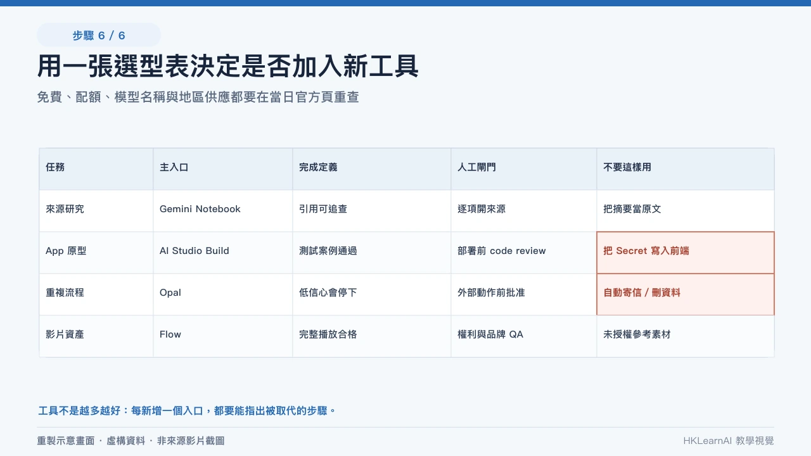811x456 pixels.
Task: Click the 部署前 code review cell
Action: 524,253
